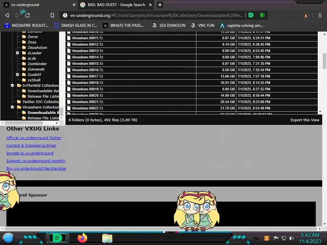
Task: Reload the page with the refresh icon
Action: click(27, 15)
